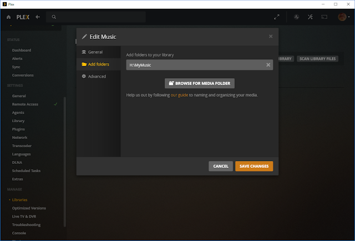Cancel the Edit Music dialog
Image resolution: width=355 pixels, height=241 pixels.
(x=221, y=166)
